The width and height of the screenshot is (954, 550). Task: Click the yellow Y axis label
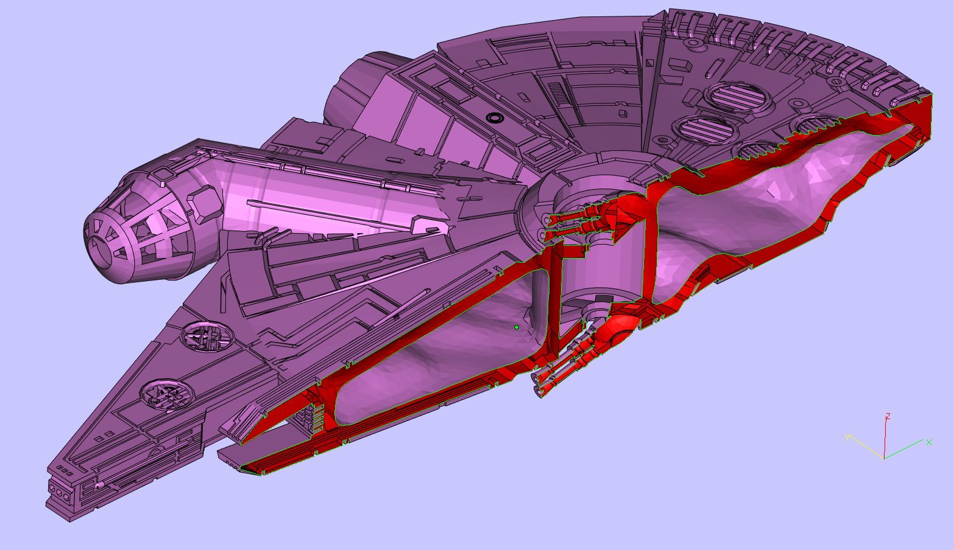(x=847, y=436)
